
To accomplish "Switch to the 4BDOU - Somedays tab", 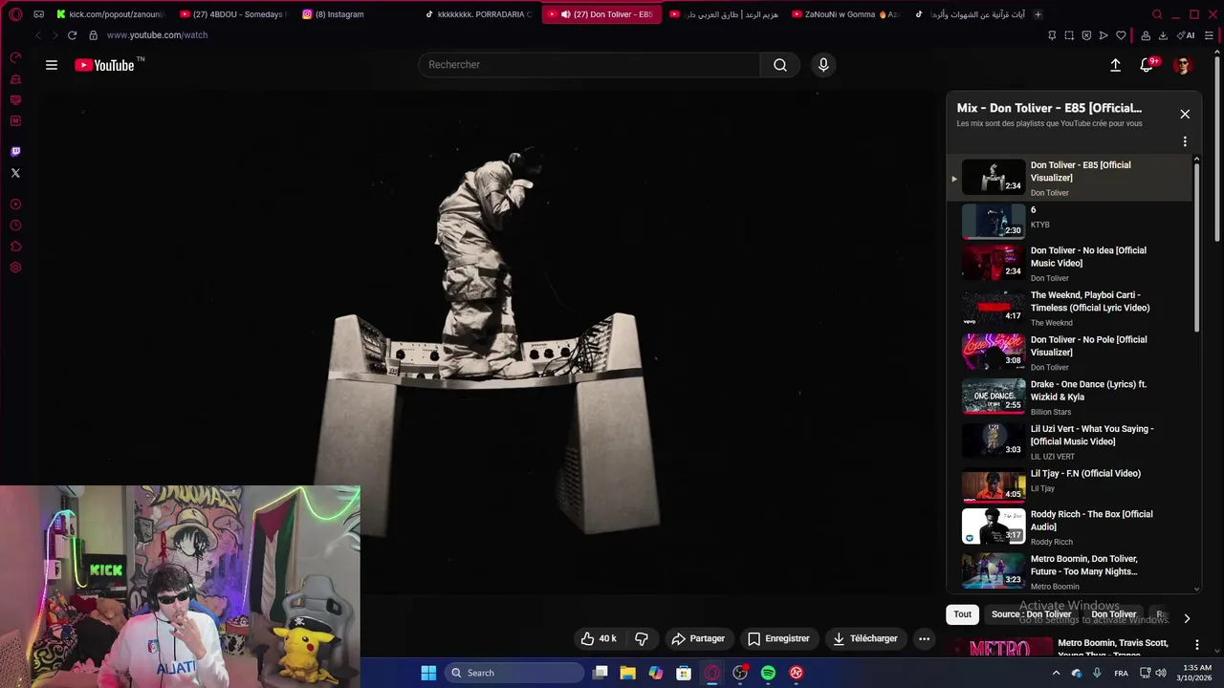I will tap(233, 14).
